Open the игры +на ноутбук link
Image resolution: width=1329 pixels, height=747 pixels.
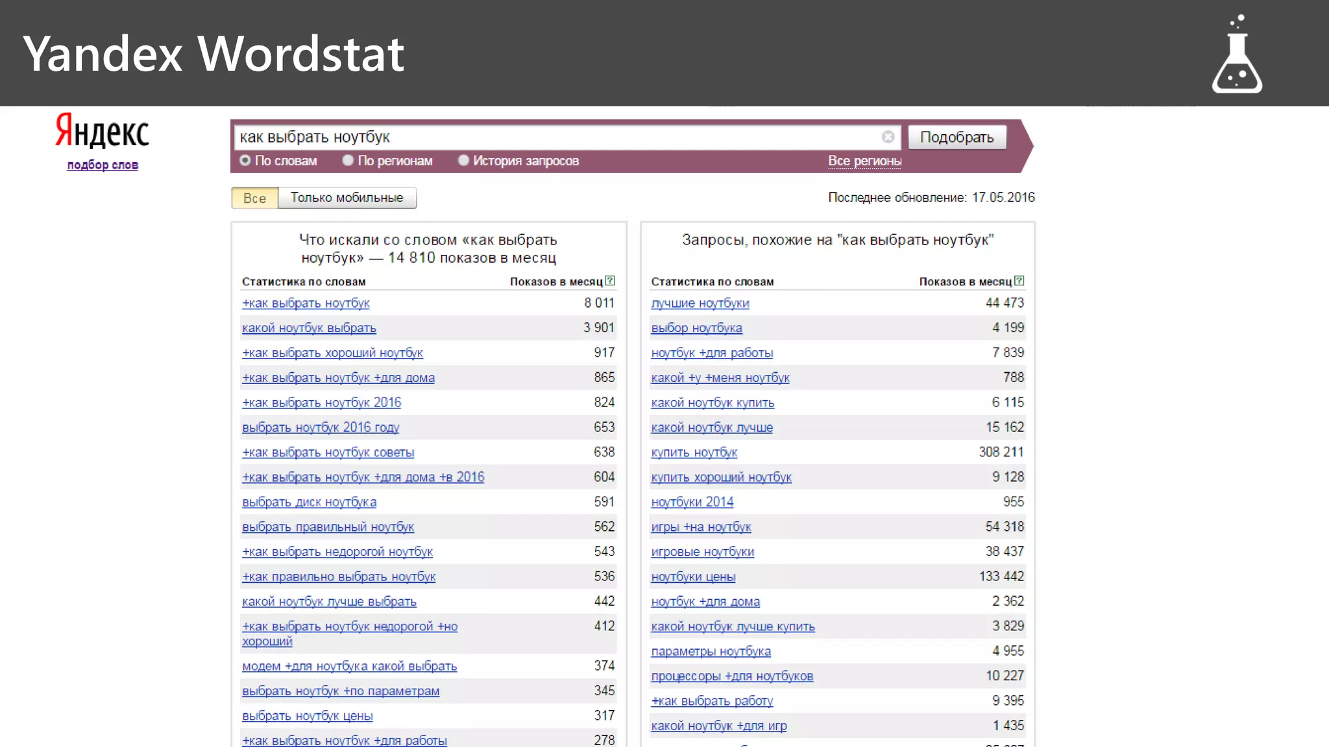701,527
